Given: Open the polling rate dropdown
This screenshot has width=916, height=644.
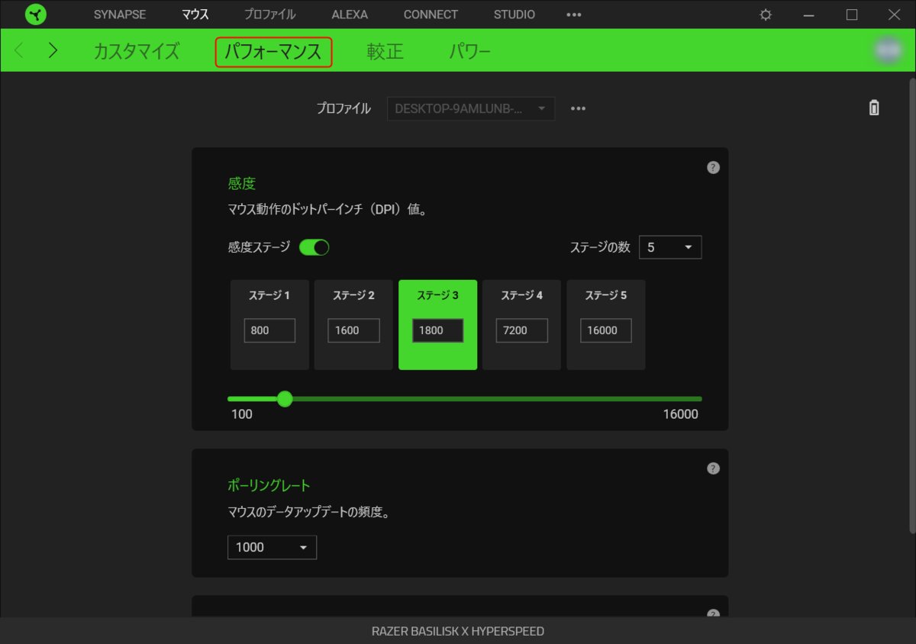Looking at the screenshot, I should coord(272,547).
